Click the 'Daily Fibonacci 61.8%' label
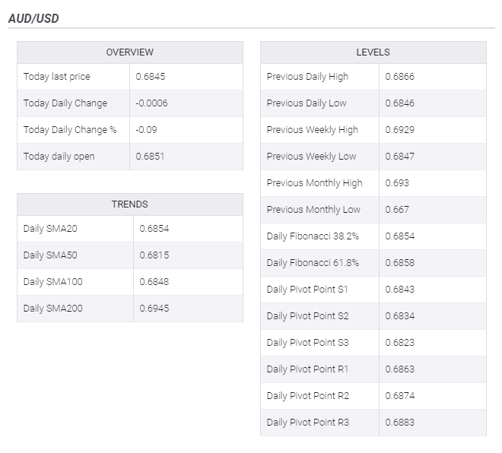This screenshot has height=453, width=502. pyautogui.click(x=313, y=263)
